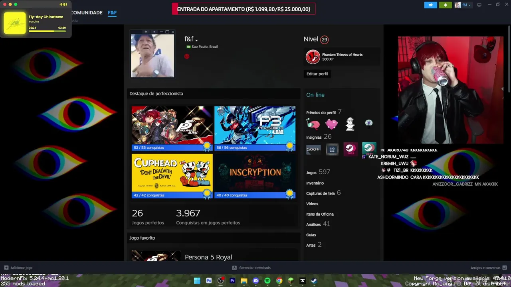Click the level 29 badge circle
Viewport: 511px width, 287px height.
[325, 39]
